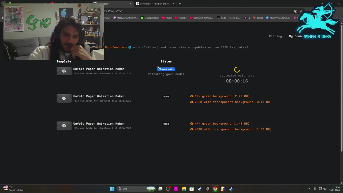Click the microphone icon in system tray
343x193 pixels.
[x=315, y=189]
